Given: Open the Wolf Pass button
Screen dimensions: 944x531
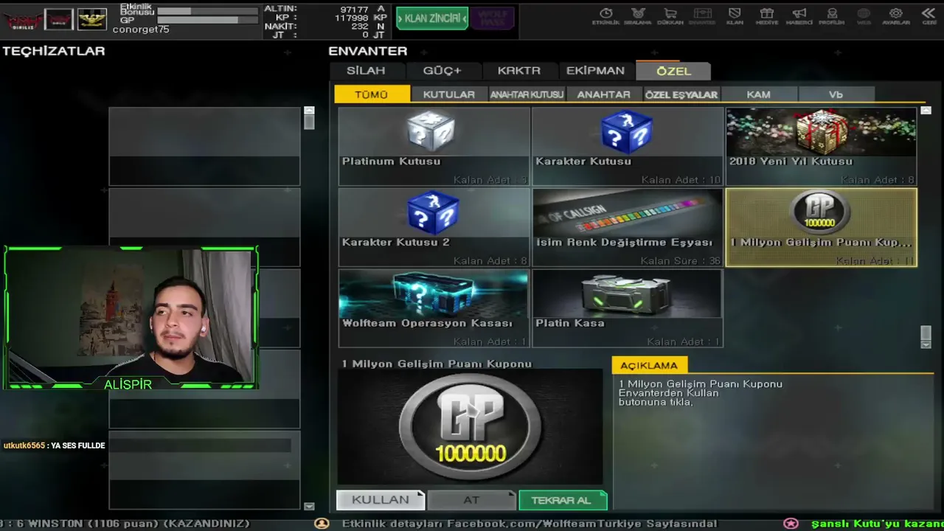Looking at the screenshot, I should [492, 18].
